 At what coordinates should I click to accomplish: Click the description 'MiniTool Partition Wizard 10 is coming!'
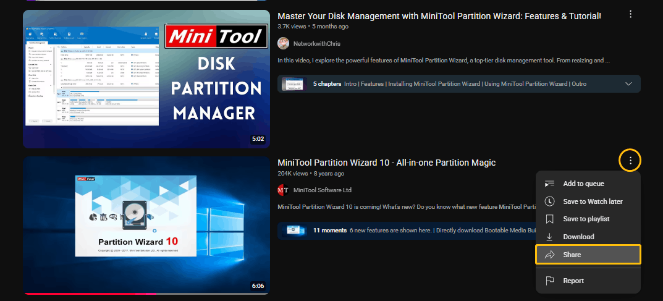[x=407, y=206]
